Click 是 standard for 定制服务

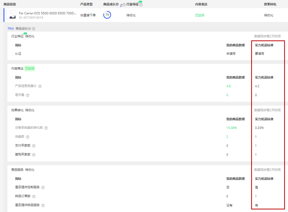coord(257,187)
